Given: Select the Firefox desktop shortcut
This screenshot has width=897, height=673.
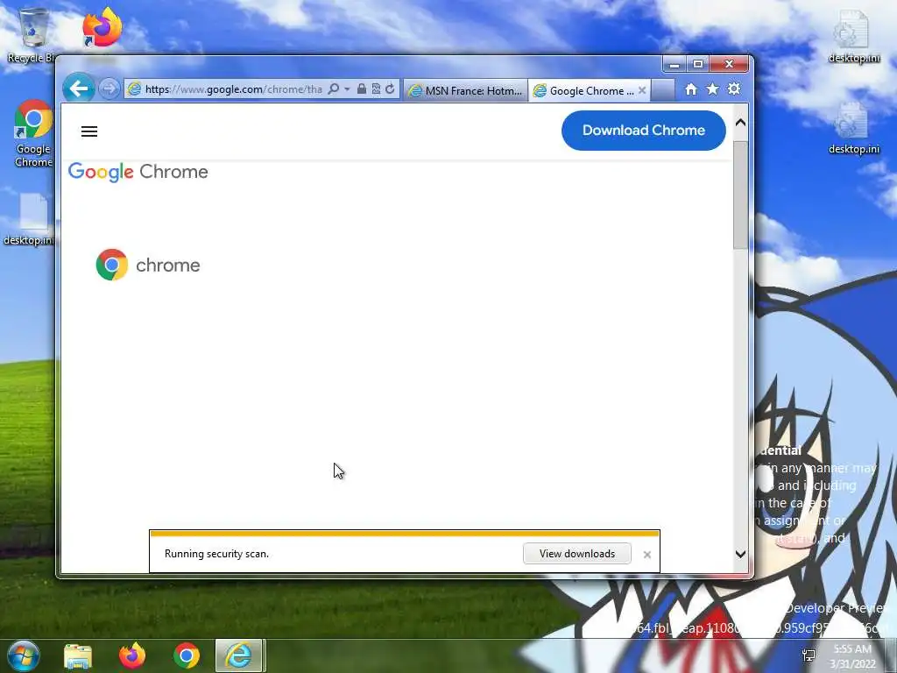Looking at the screenshot, I should [x=102, y=27].
